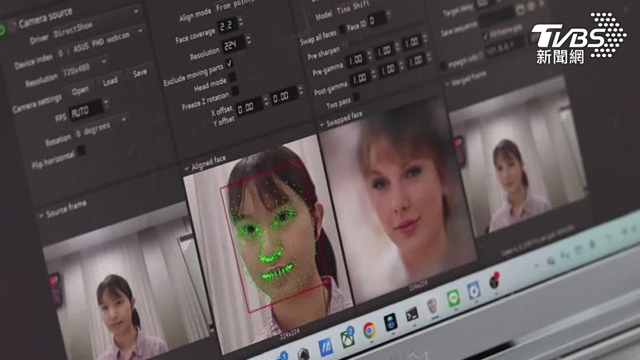This screenshot has width=640, height=360.
Task: Enable the Freeze Z rotation checkbox
Action: click(x=235, y=91)
